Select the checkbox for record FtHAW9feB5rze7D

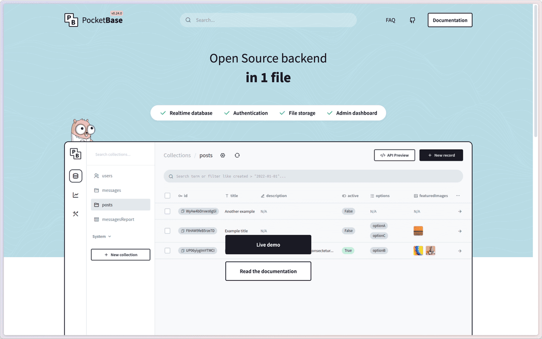click(x=168, y=231)
